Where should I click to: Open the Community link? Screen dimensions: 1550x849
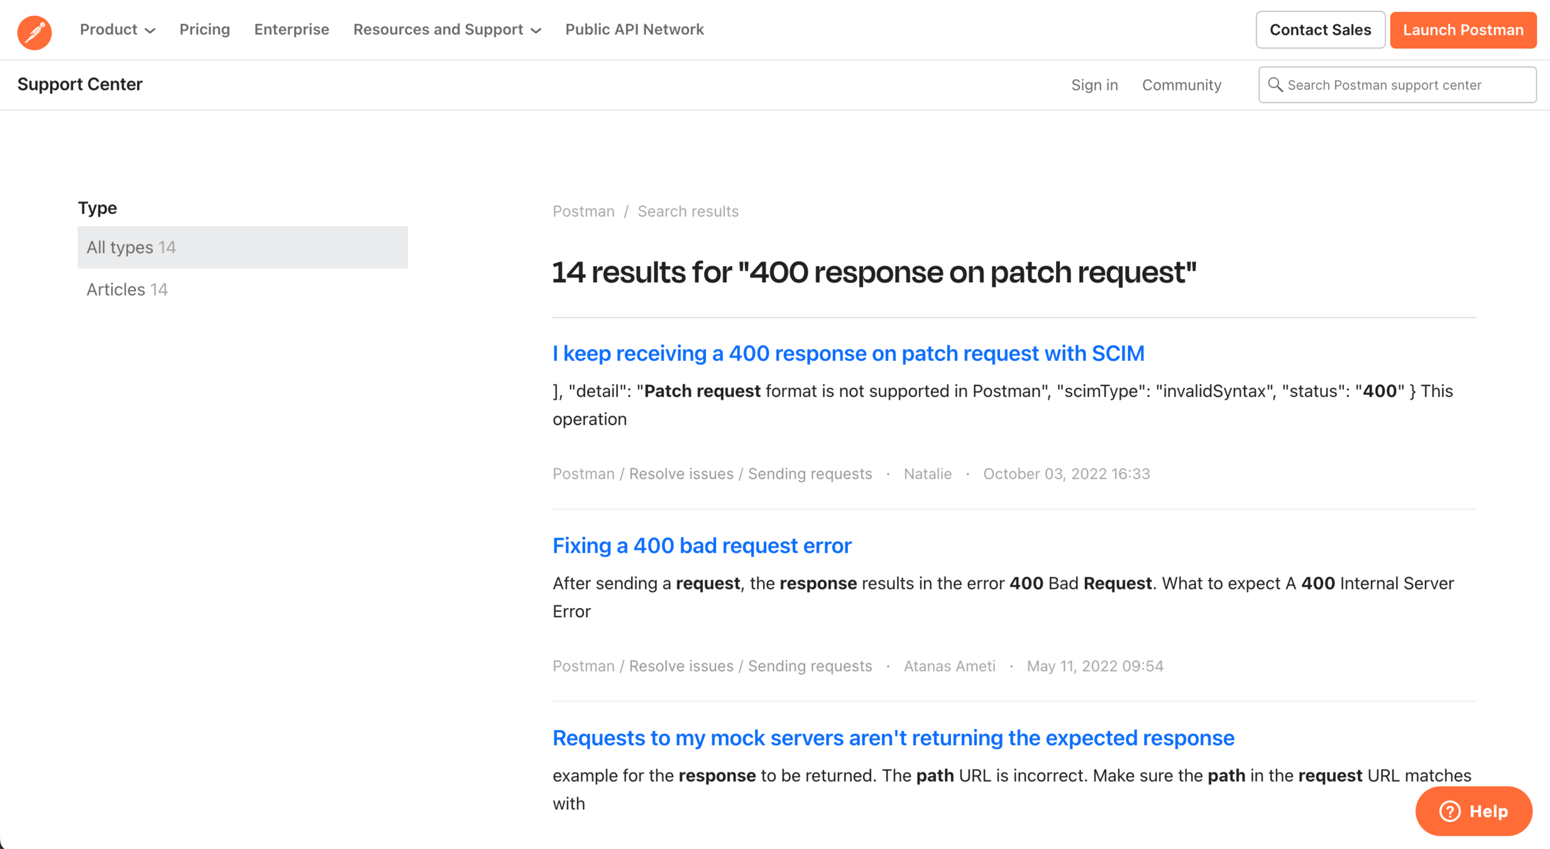[x=1181, y=85]
